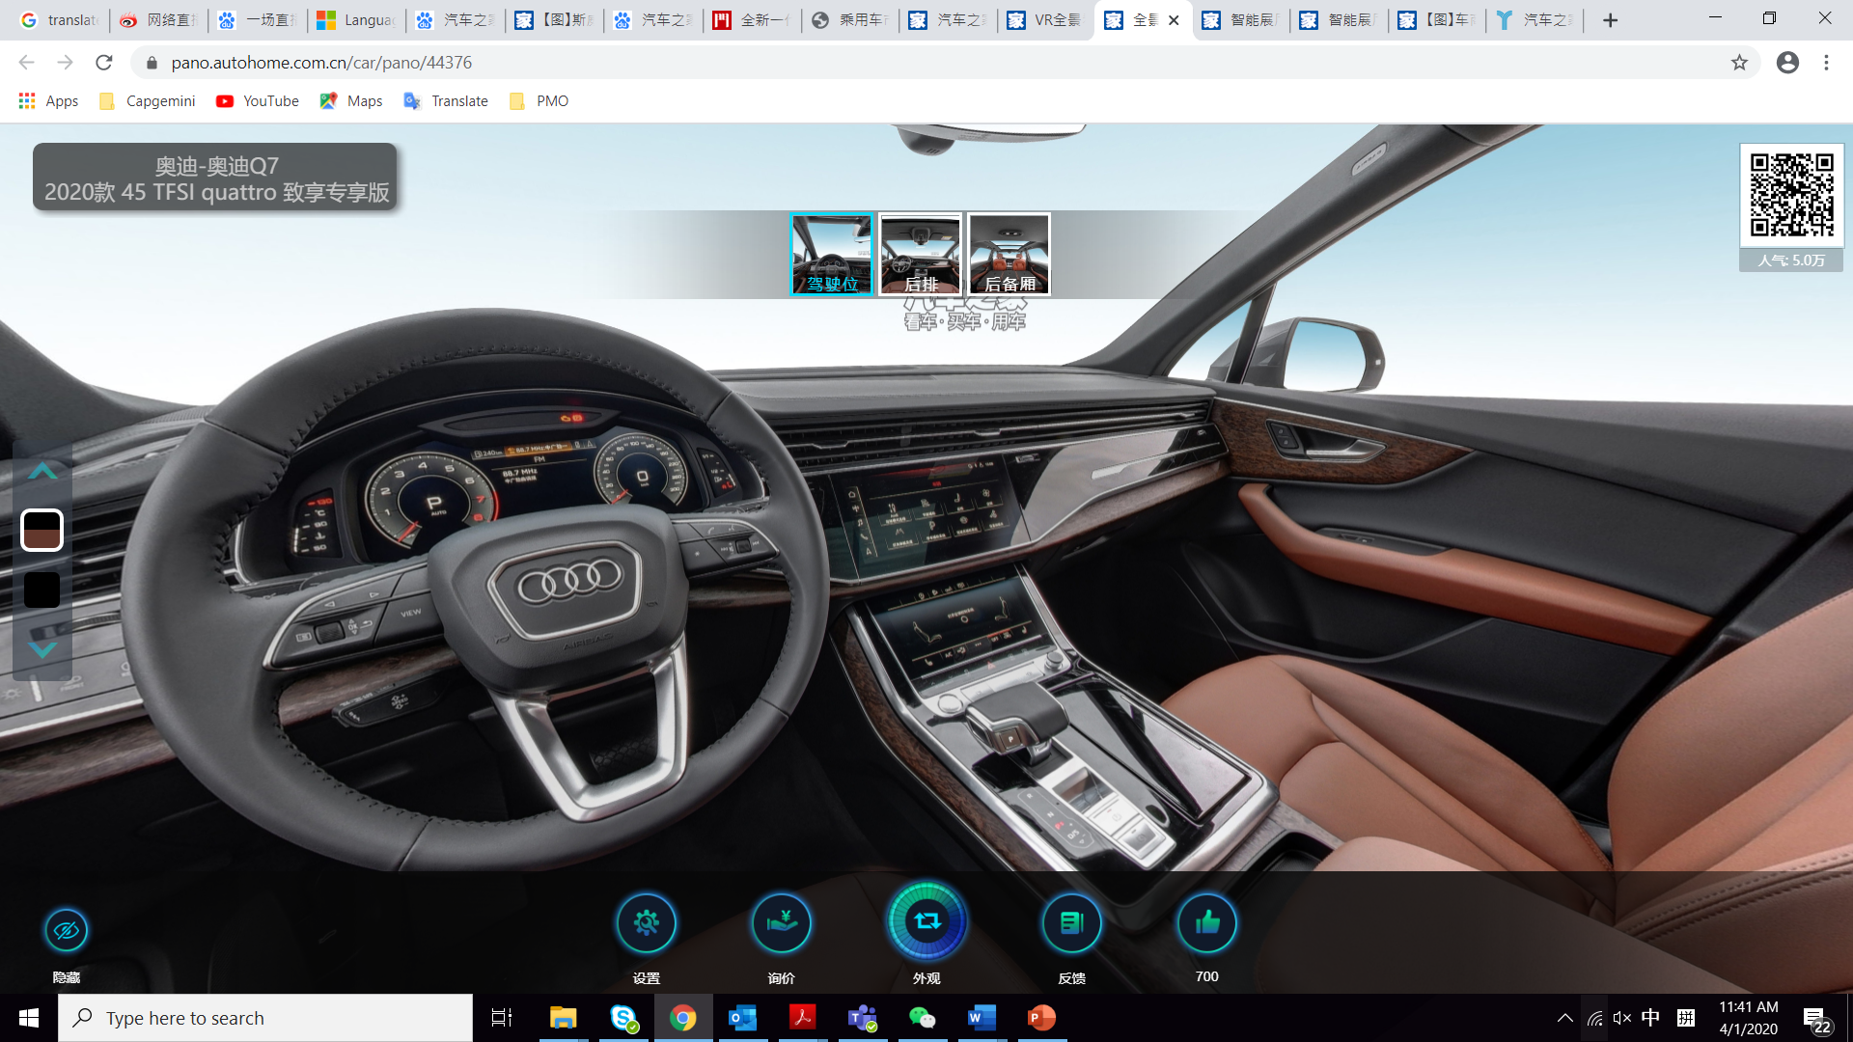Open the YouTube bookmark
Screen dimensions: 1853x1042
click(258, 101)
